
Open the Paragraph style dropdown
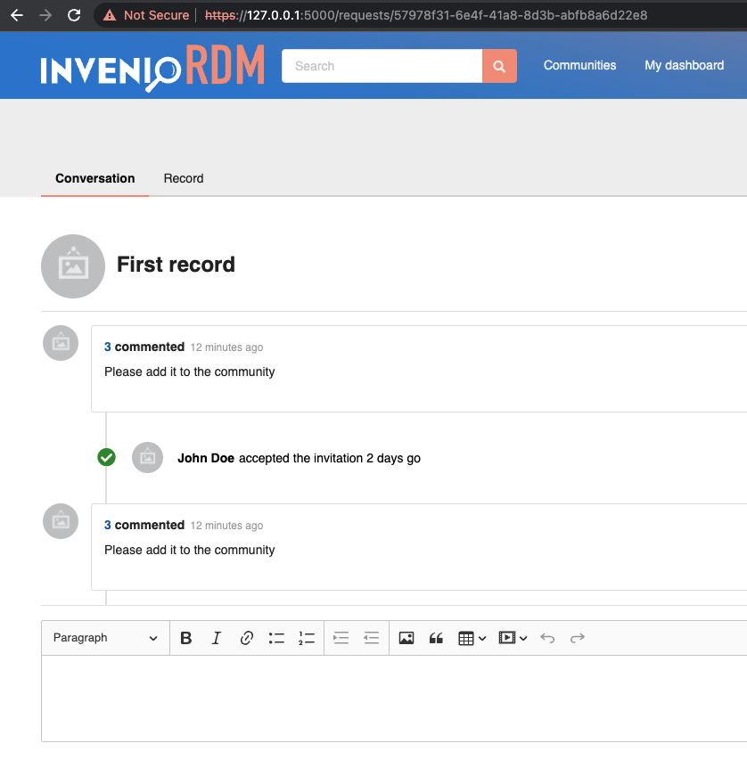tap(104, 638)
